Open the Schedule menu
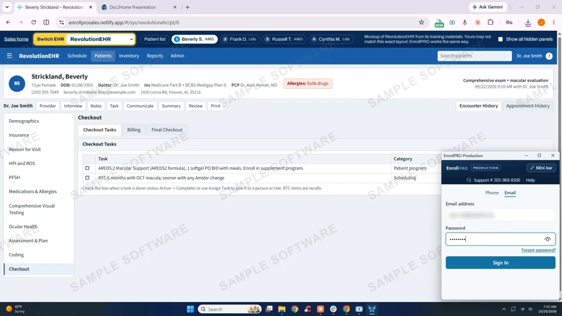 [77, 56]
